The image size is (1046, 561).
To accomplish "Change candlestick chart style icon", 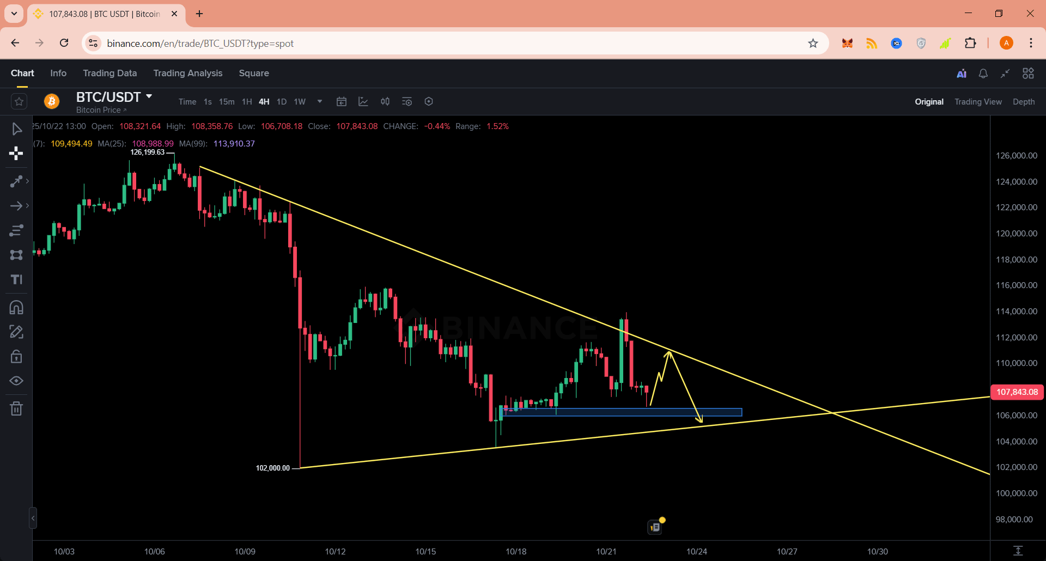I will 385,101.
